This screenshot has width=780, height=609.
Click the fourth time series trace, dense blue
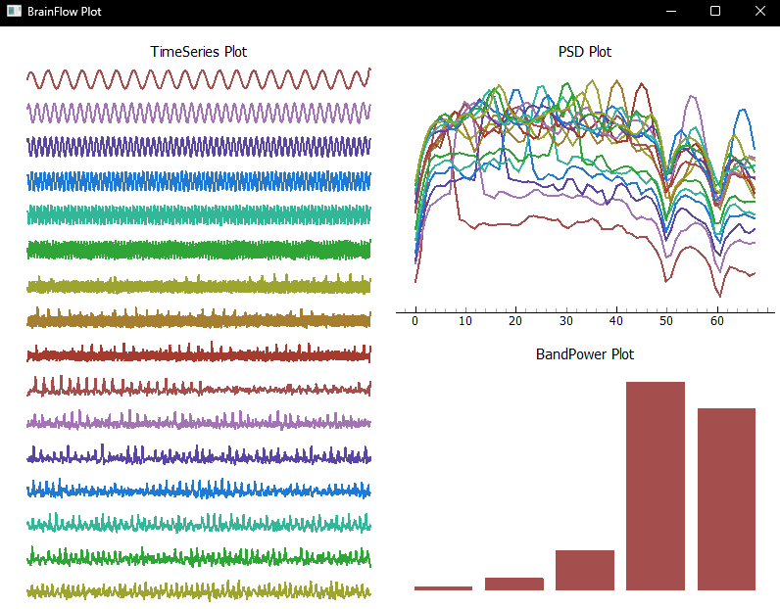[199, 181]
